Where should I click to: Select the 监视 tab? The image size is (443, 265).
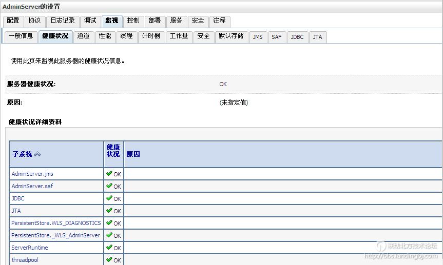[112, 21]
